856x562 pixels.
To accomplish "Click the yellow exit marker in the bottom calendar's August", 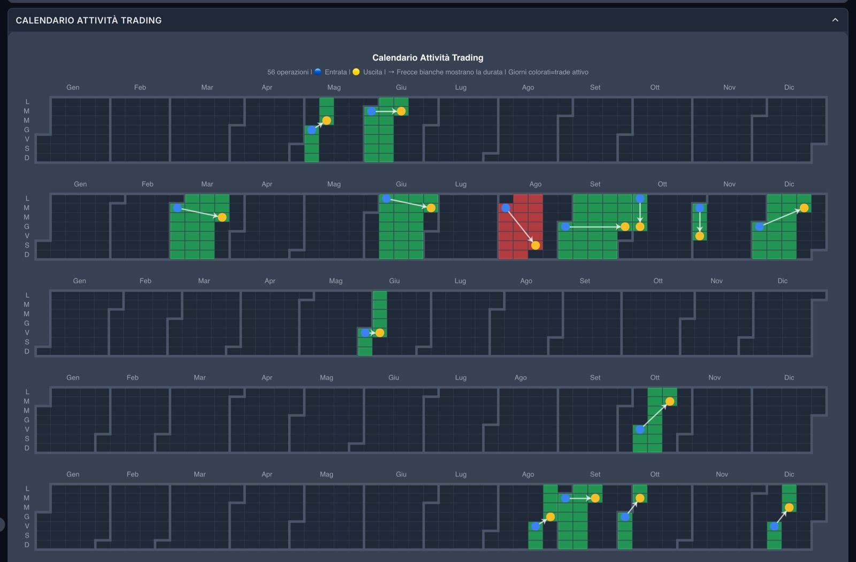I will (x=551, y=517).
